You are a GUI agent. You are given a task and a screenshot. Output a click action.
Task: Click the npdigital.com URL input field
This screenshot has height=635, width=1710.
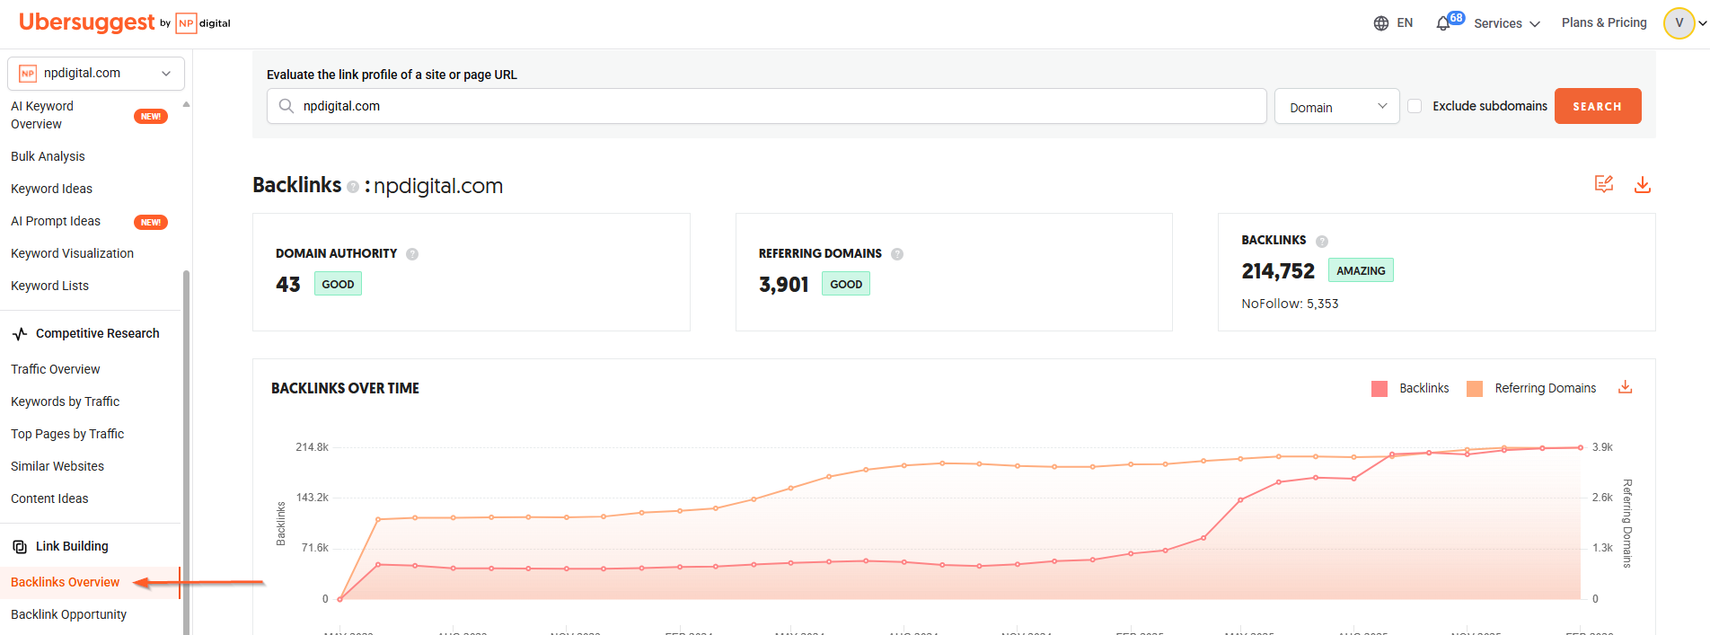(x=766, y=106)
